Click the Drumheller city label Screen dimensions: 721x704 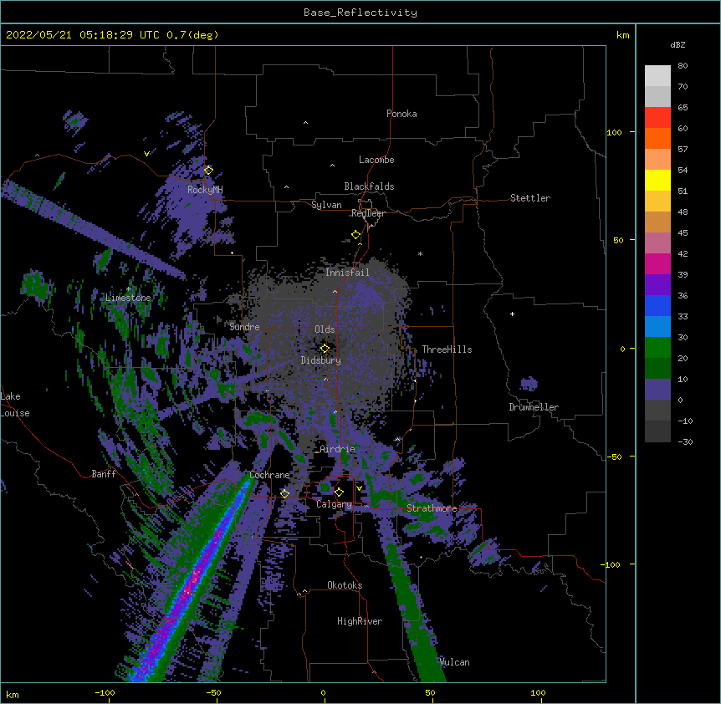534,407
